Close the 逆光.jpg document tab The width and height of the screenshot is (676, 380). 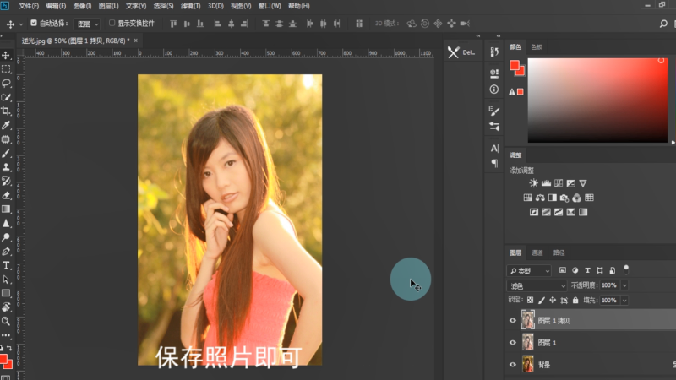136,41
